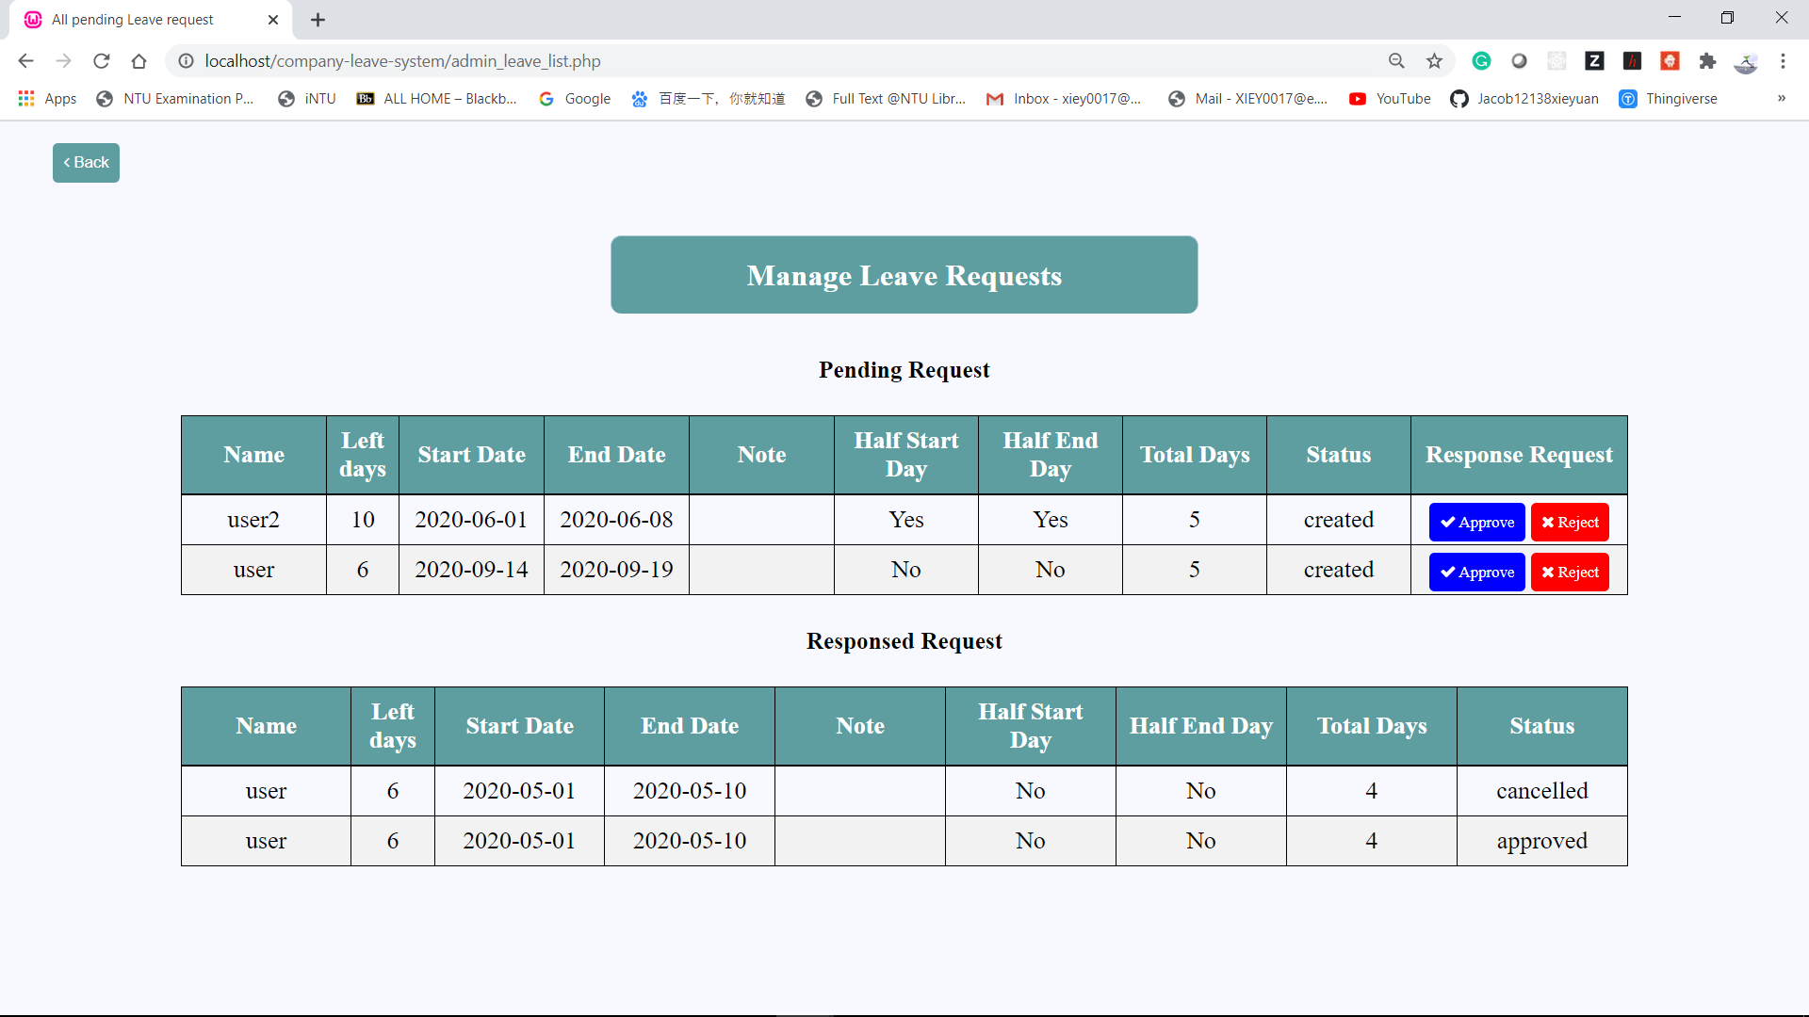The image size is (1809, 1017).
Task: Expand hidden bookmarks via the chevron
Action: [1783, 98]
